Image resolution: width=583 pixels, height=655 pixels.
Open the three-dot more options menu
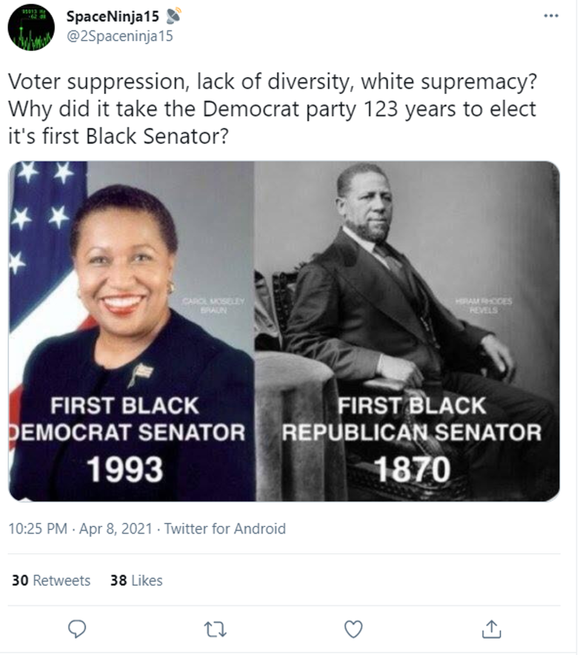coord(551,16)
